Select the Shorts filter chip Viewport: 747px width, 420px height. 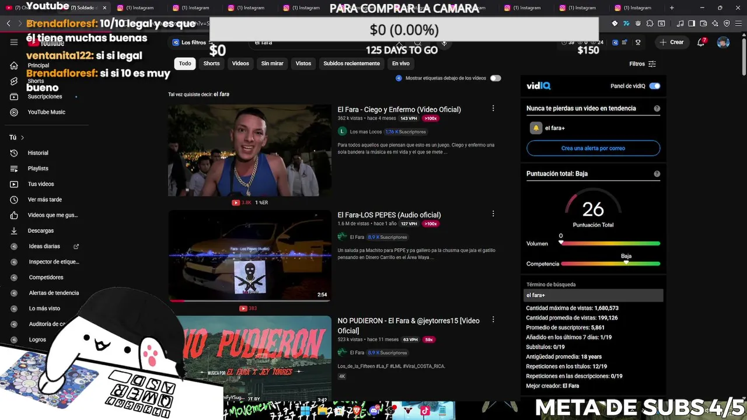tap(211, 64)
